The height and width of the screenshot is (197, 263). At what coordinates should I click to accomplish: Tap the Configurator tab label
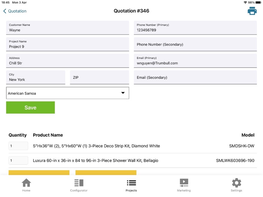click(79, 190)
